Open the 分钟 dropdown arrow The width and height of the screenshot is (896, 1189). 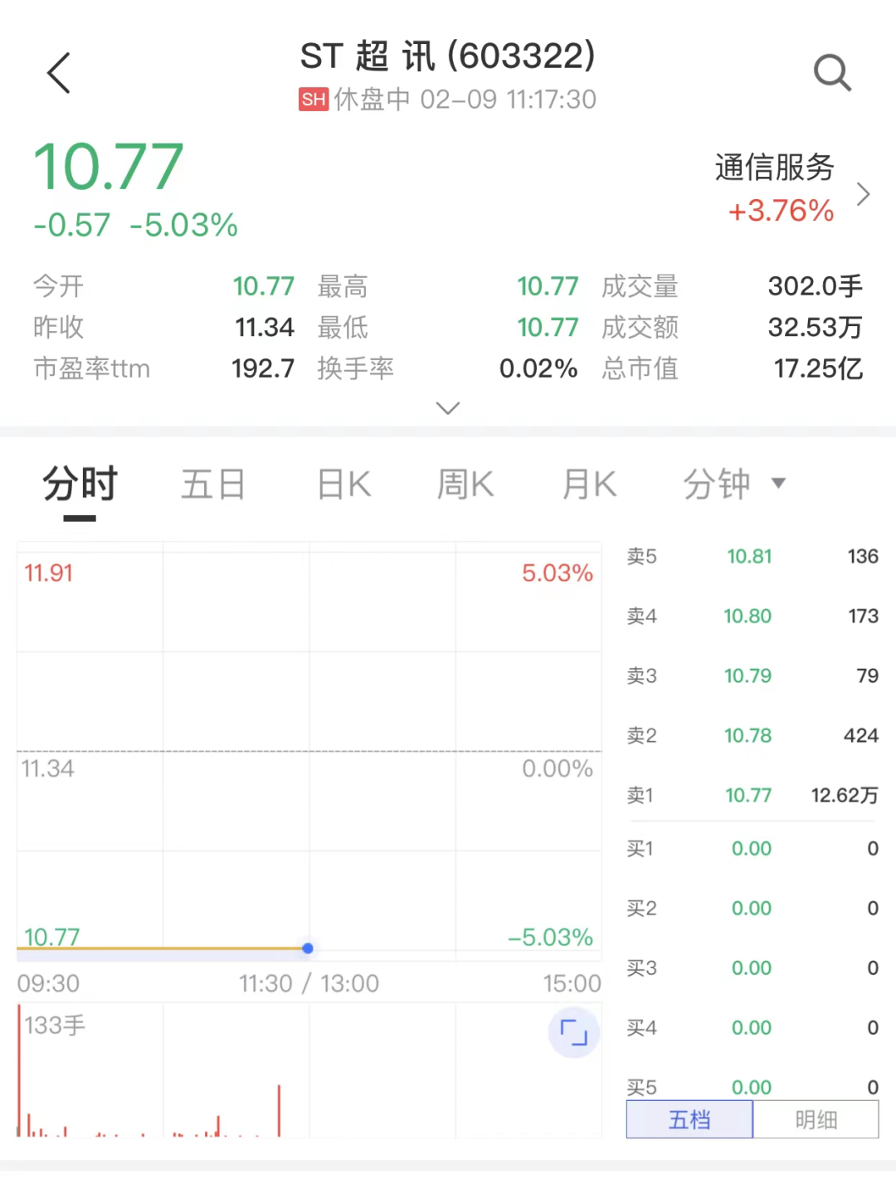tap(778, 483)
